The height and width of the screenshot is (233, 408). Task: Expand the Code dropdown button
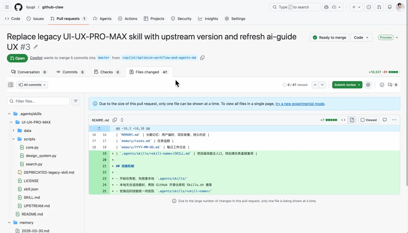click(362, 37)
